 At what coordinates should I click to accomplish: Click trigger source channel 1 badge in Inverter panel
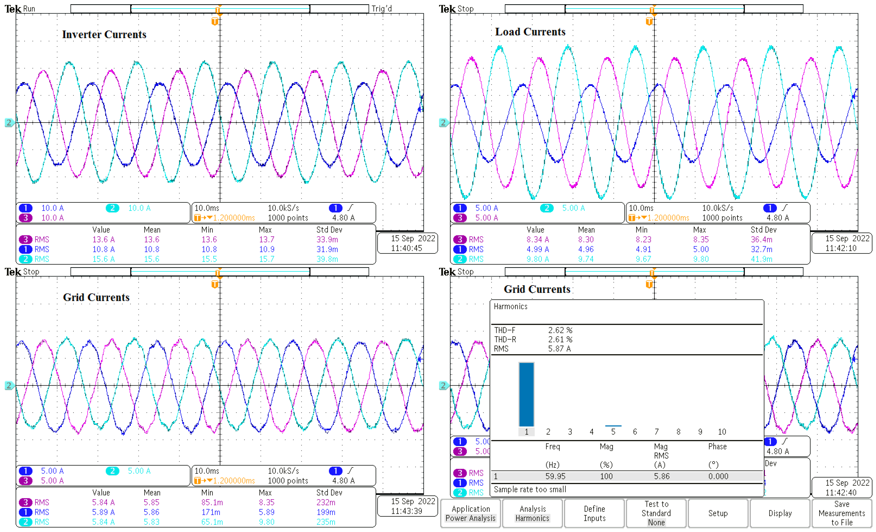pyautogui.click(x=336, y=208)
